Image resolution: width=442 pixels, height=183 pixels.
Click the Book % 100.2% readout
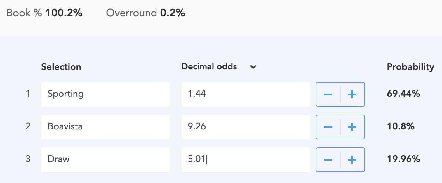(x=44, y=13)
